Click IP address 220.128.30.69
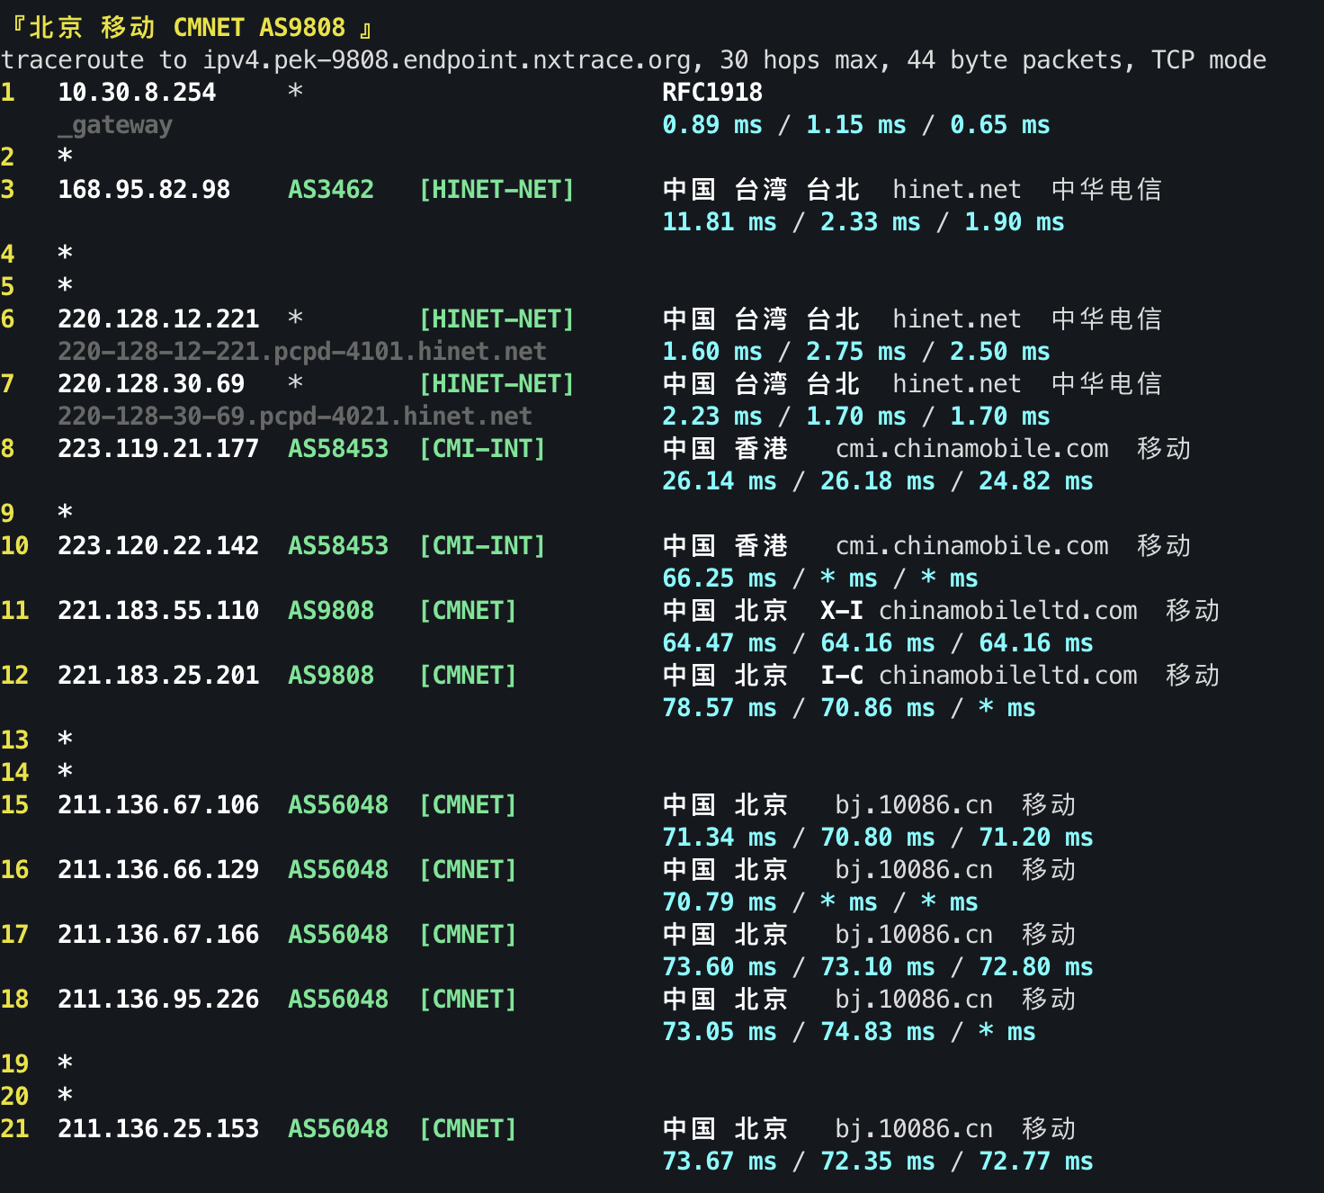Viewport: 1324px width, 1193px height. 151,384
